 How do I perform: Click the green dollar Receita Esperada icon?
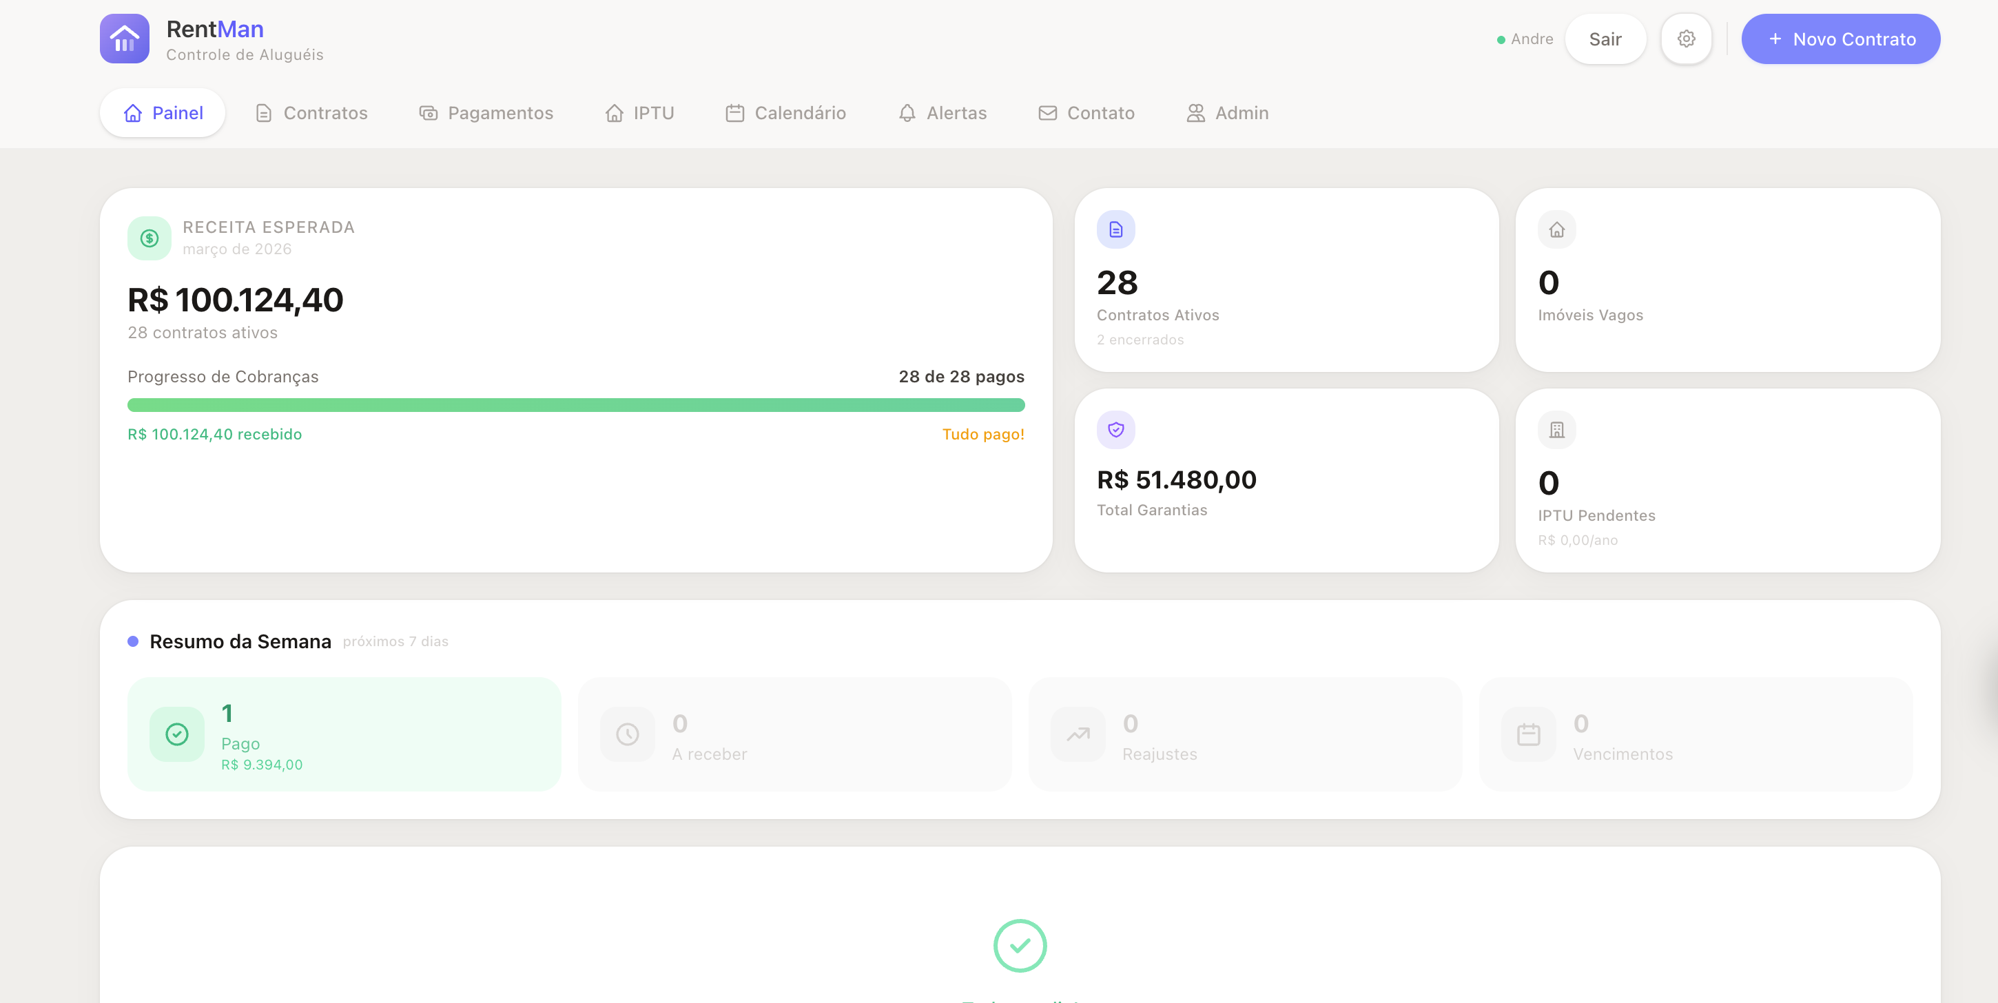click(x=149, y=238)
